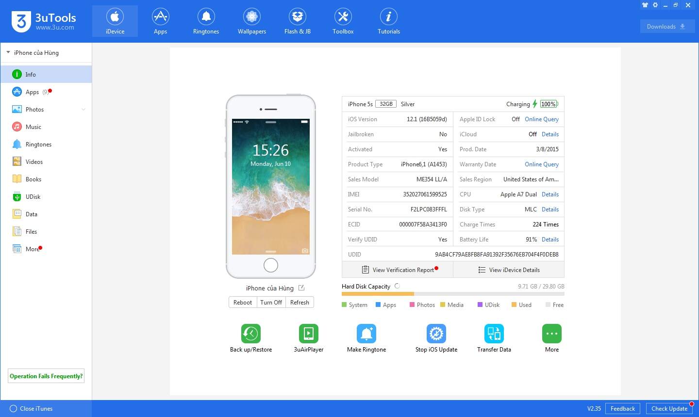This screenshot has height=417, width=699.
Task: Launch the 3uAirPlayer icon
Action: tap(308, 334)
